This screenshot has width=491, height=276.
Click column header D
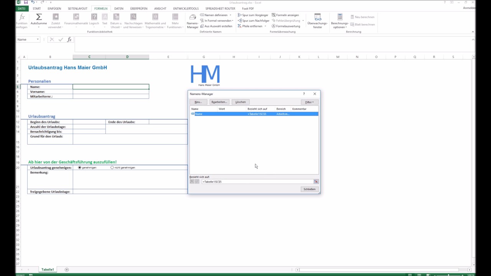pos(127,57)
